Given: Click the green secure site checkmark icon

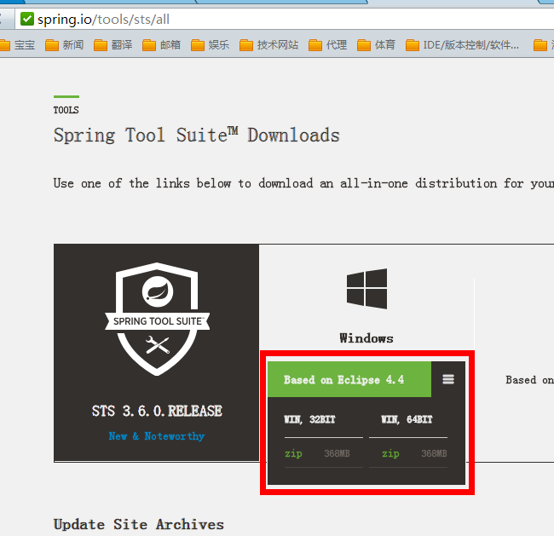Looking at the screenshot, I should 27,19.
